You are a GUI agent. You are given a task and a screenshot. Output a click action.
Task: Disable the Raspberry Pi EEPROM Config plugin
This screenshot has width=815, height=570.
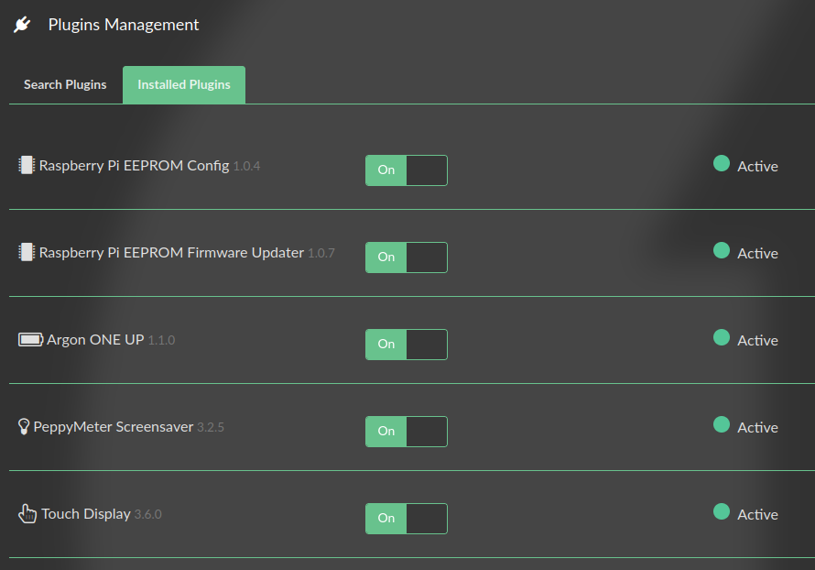[406, 170]
